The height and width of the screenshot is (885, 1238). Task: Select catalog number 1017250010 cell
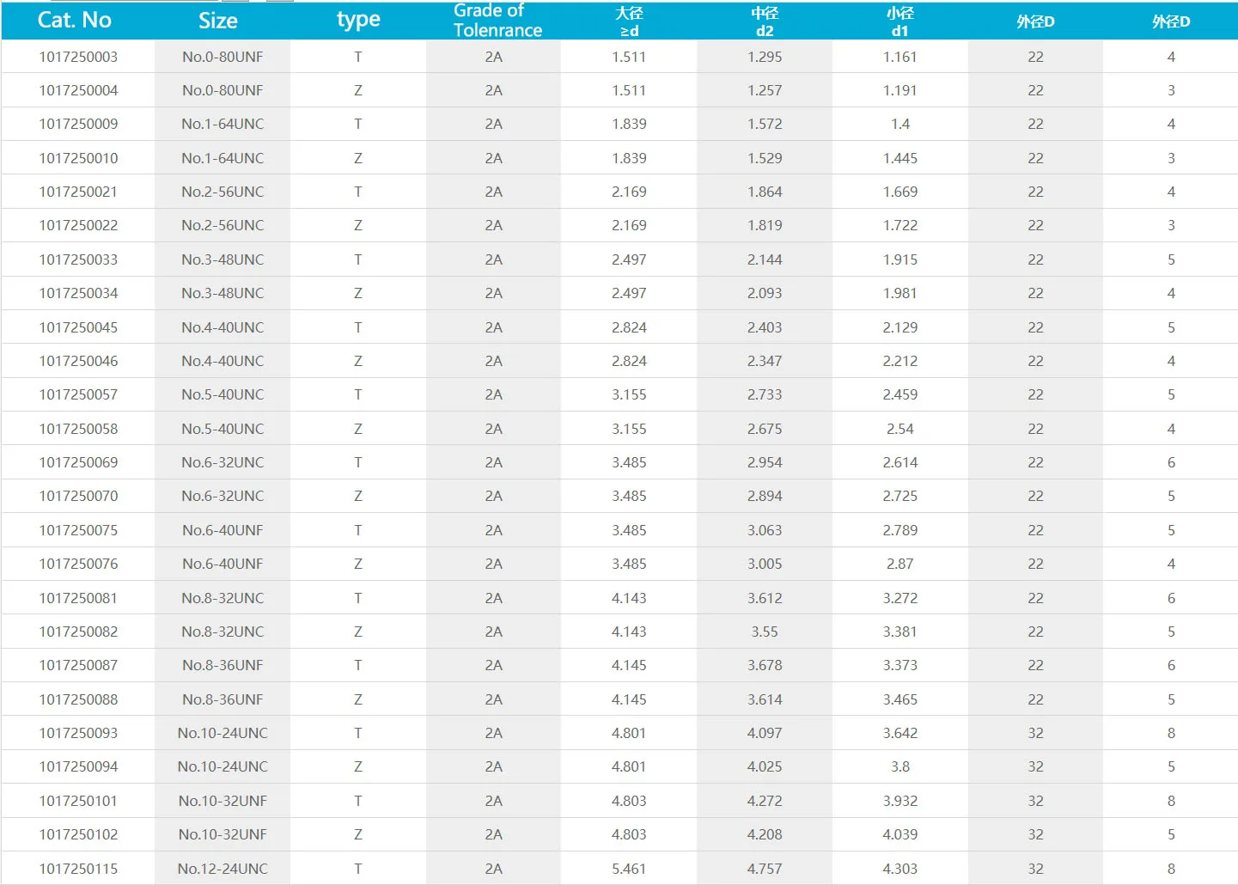pyautogui.click(x=78, y=158)
